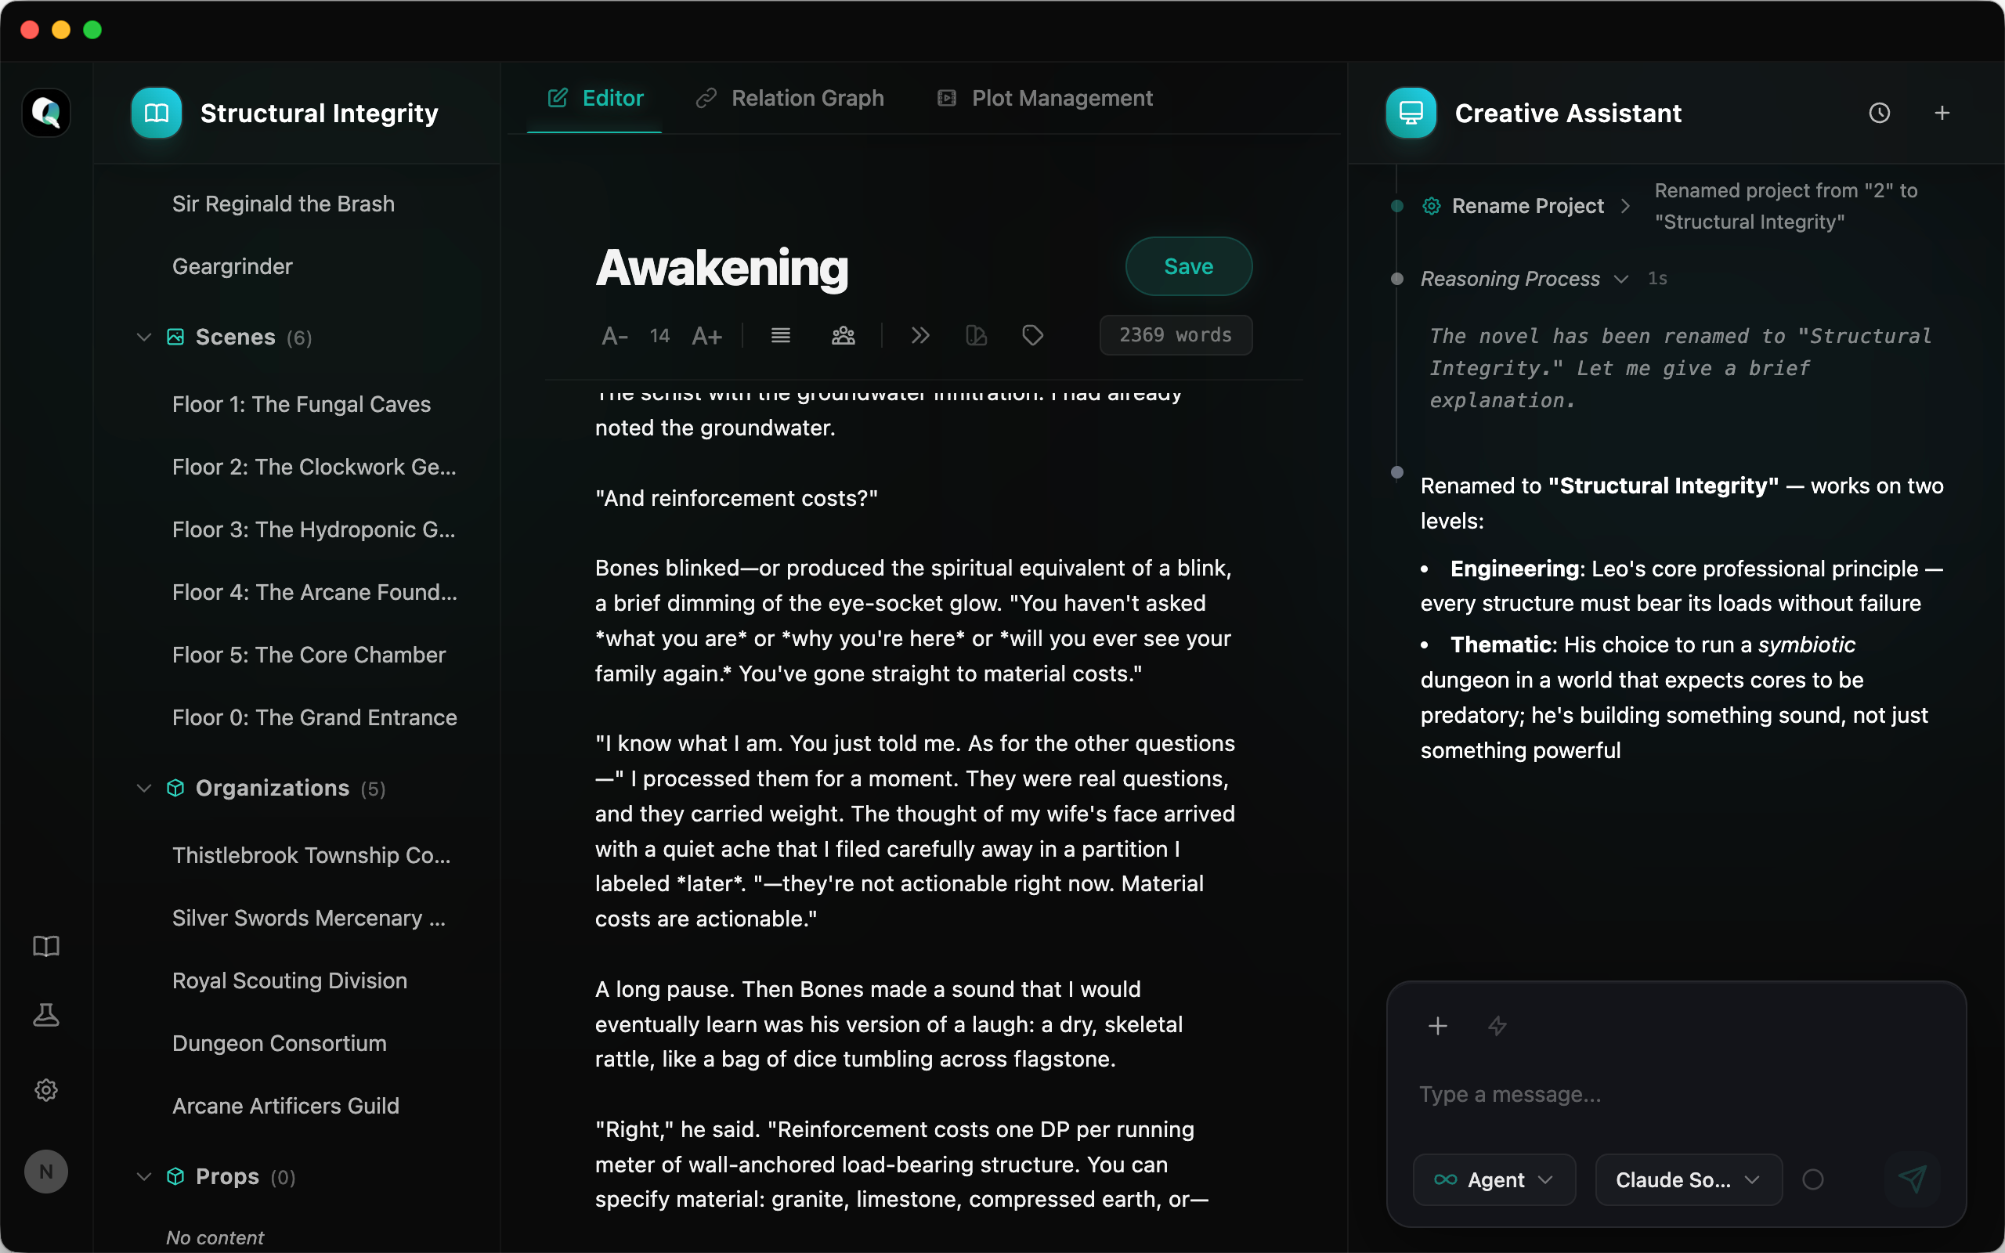Open the Agent mode dropdown
The image size is (2005, 1253).
[1494, 1179]
